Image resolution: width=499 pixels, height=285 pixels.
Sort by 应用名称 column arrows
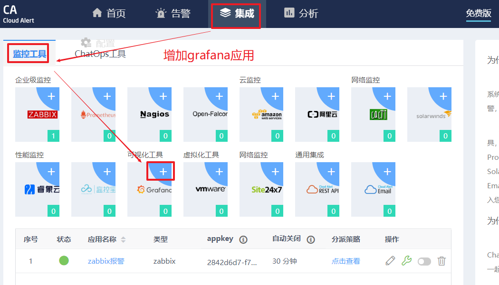123,239
